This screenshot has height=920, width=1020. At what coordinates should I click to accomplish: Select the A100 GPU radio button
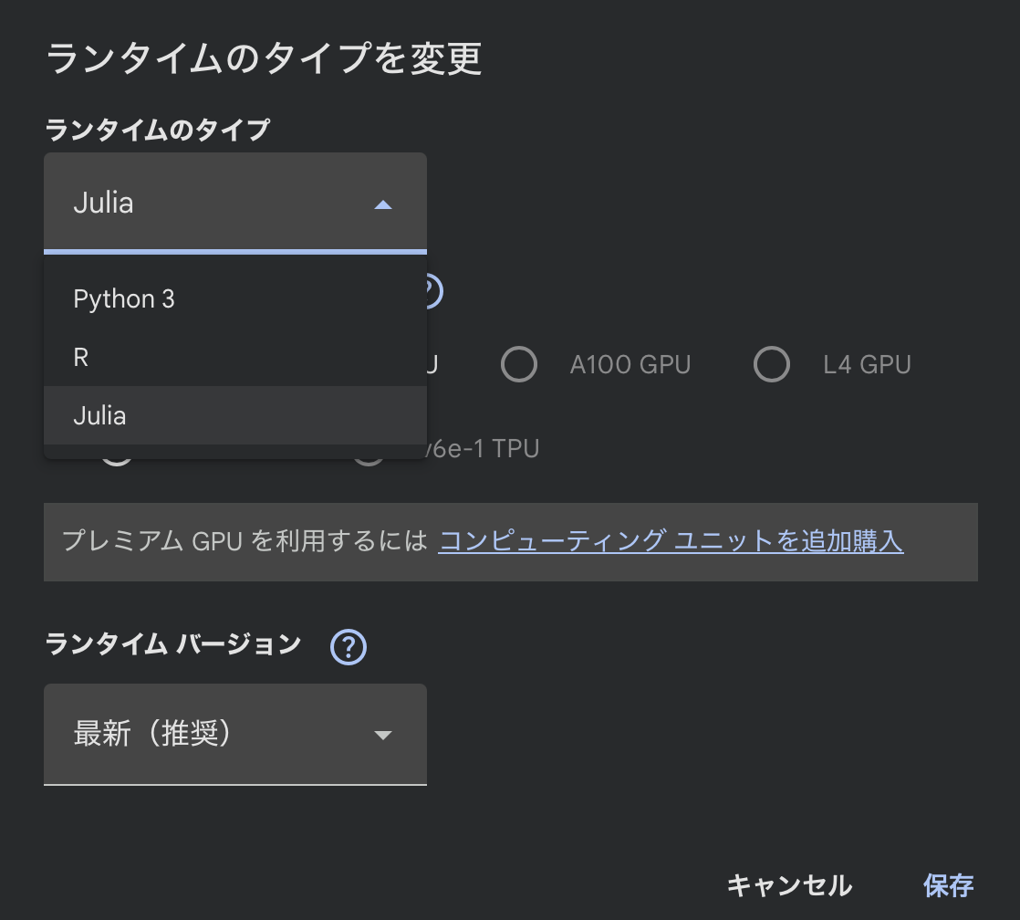pyautogui.click(x=519, y=364)
